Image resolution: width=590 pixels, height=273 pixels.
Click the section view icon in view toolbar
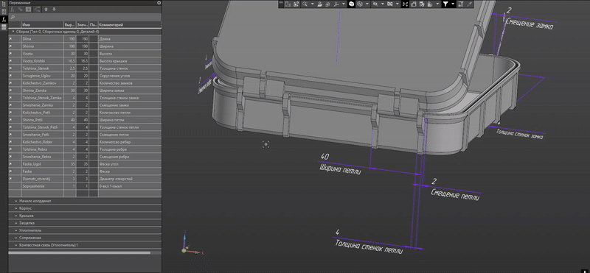coord(390,4)
